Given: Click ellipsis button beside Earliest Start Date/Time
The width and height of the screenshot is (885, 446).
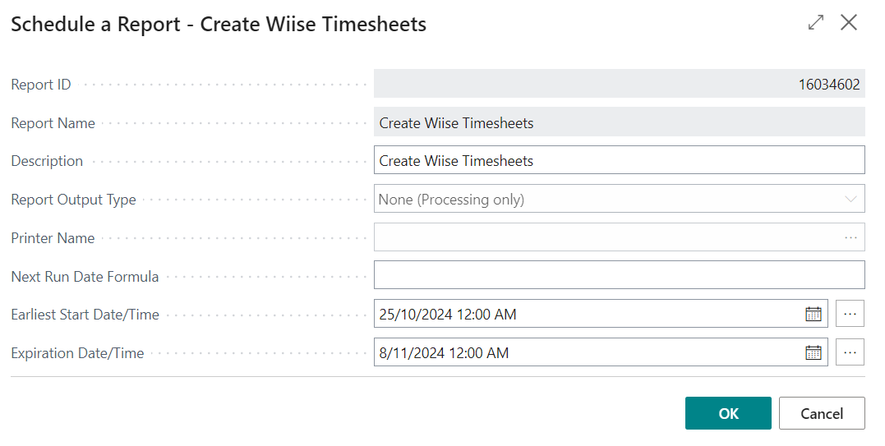Looking at the screenshot, I should click(850, 314).
